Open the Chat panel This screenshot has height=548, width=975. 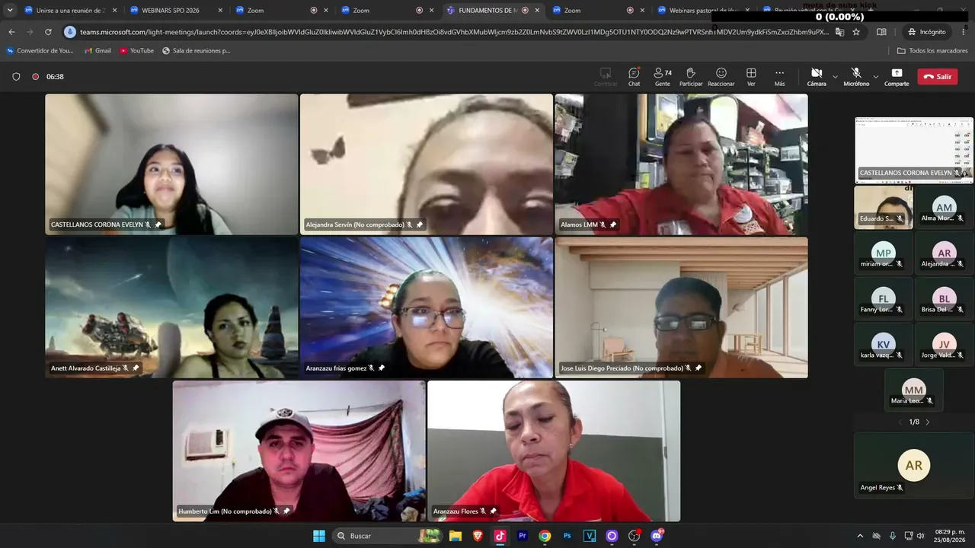pos(634,76)
